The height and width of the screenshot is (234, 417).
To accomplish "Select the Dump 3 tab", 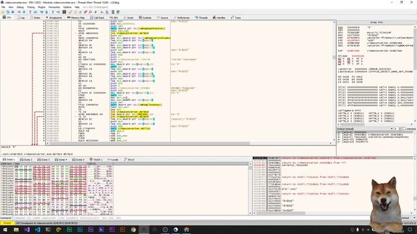I will 44,160.
